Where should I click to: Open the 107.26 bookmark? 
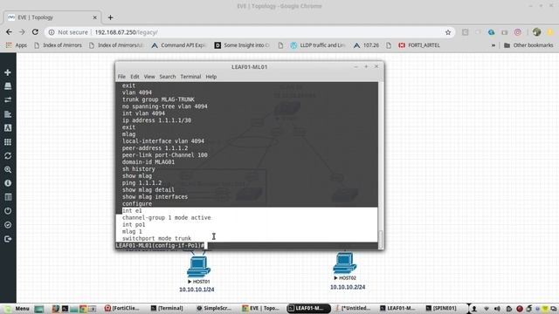(x=367, y=45)
